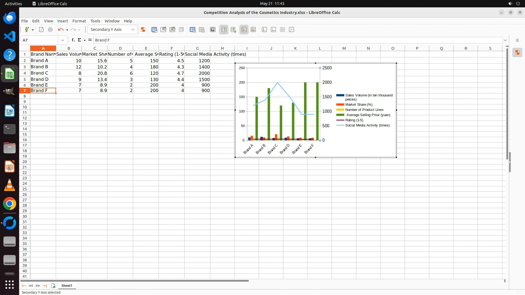Viewport: 525px width, 295px height.
Task: Expand the Secondary Y Axis element dropdown
Action: pyautogui.click(x=133, y=29)
